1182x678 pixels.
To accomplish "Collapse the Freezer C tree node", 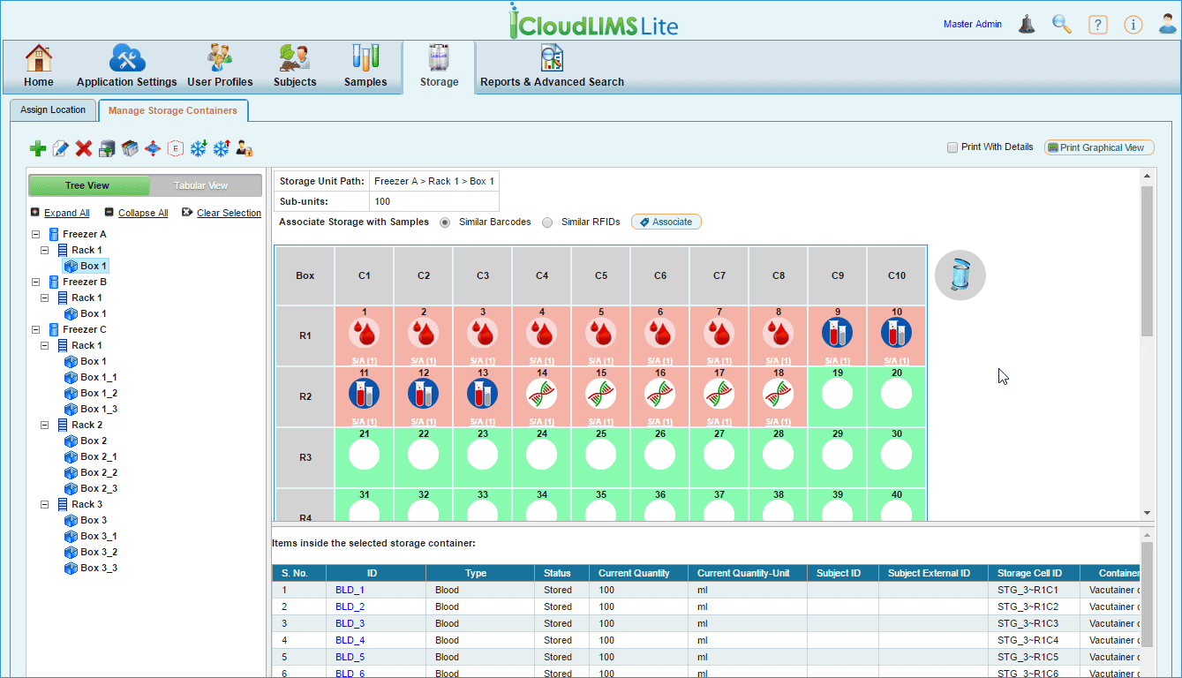I will (35, 328).
